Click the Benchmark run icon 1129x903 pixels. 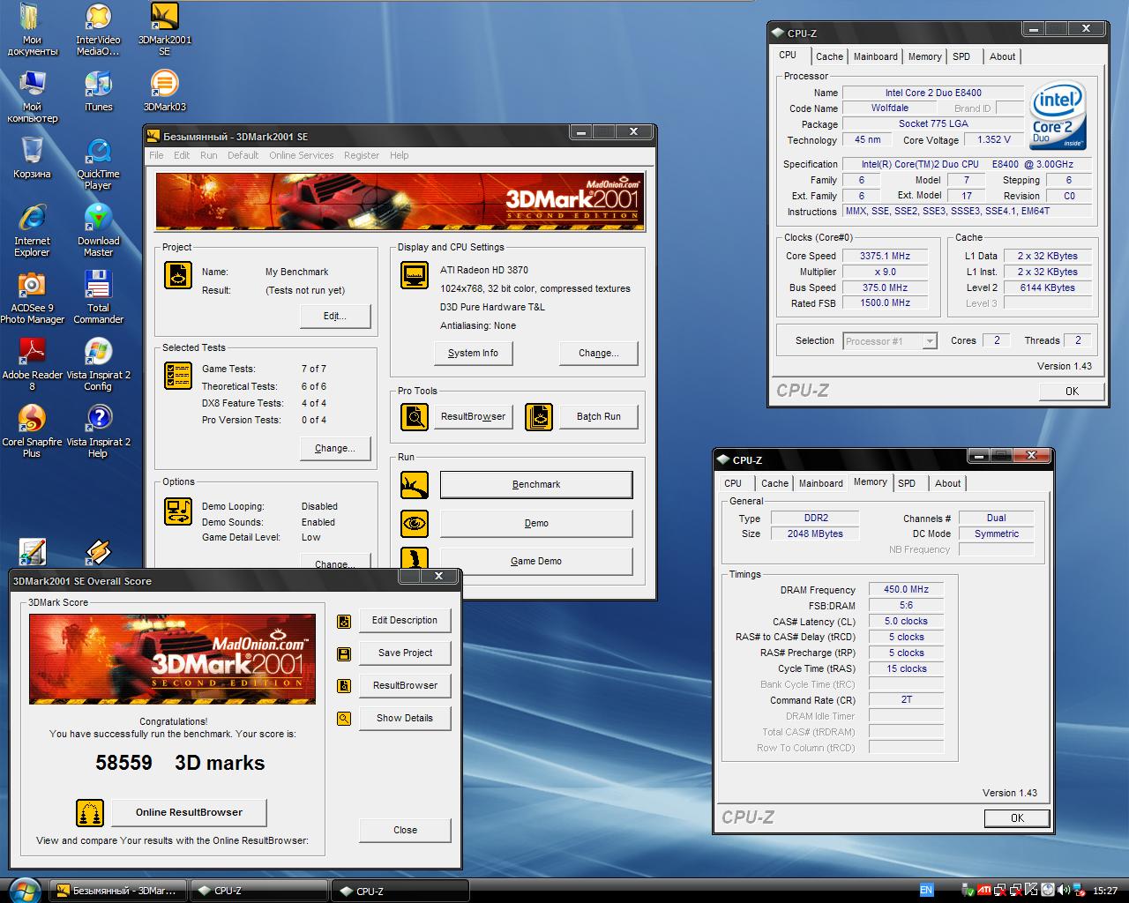414,484
